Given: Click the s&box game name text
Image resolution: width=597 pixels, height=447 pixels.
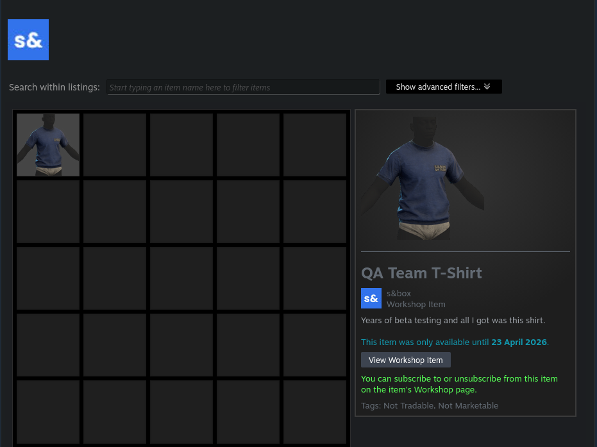Looking at the screenshot, I should [x=399, y=293].
